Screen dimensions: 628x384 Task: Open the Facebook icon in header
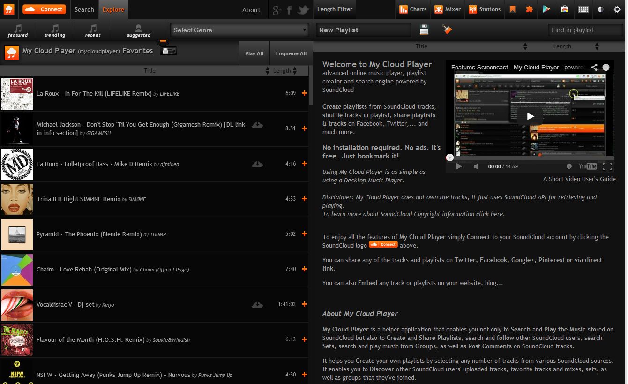click(x=289, y=9)
